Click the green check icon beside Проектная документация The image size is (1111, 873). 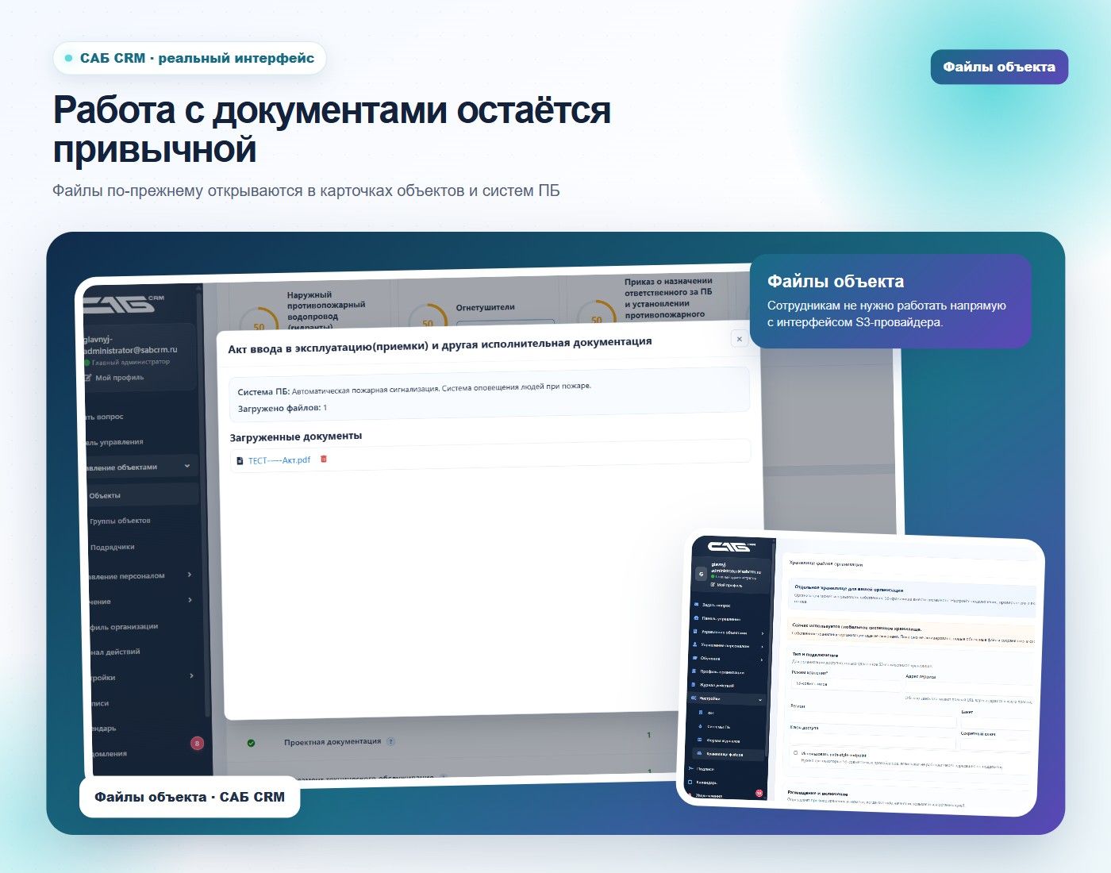pos(251,743)
